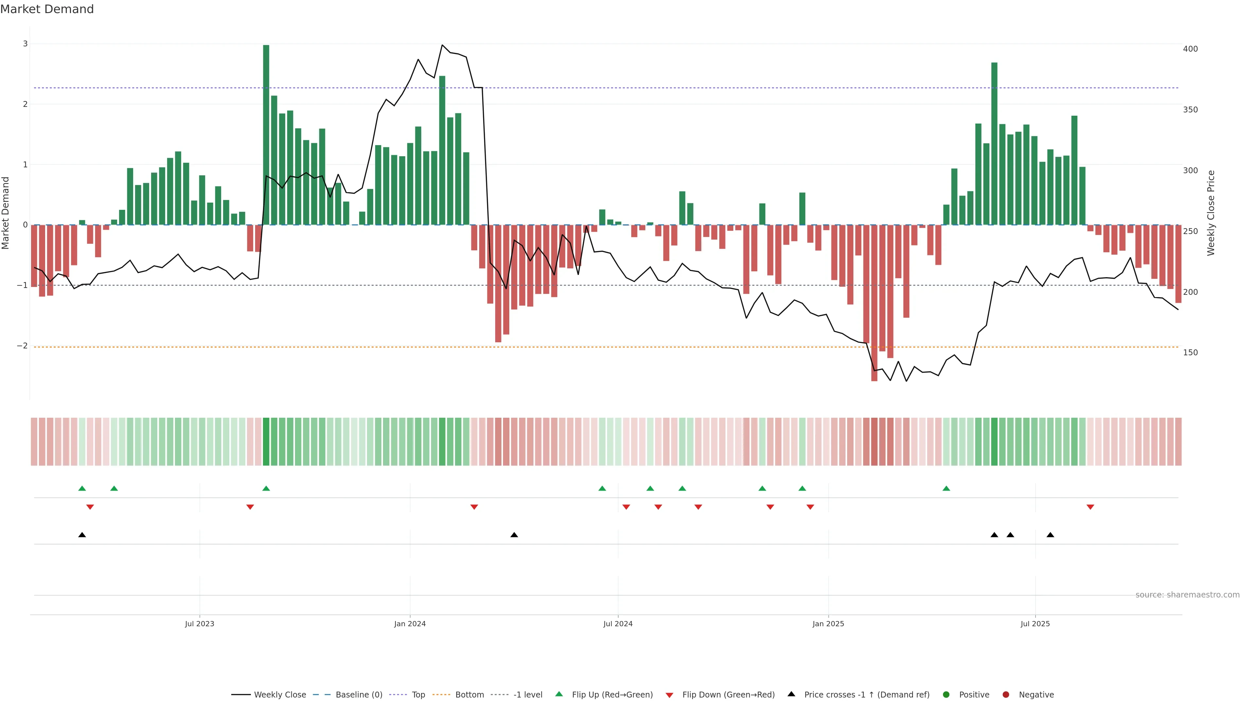Click Negative red dot legend icon
This screenshot has height=706, width=1256.
pyautogui.click(x=1006, y=694)
